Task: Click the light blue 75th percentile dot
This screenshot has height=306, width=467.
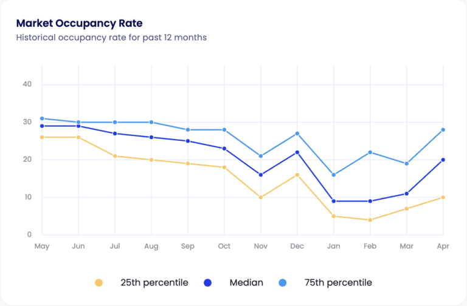Action: pos(284,282)
